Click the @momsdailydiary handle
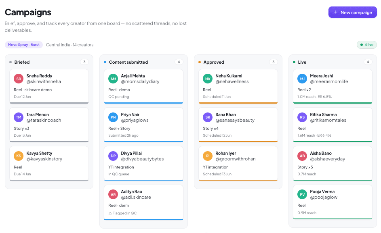The height and width of the screenshot is (233, 381). tap(140, 81)
